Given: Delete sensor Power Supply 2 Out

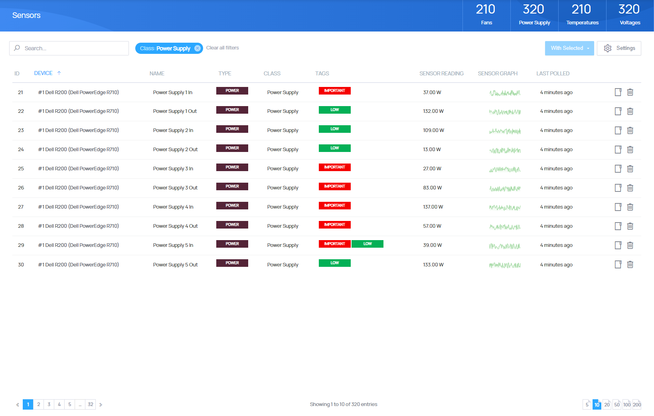Looking at the screenshot, I should pyautogui.click(x=630, y=150).
